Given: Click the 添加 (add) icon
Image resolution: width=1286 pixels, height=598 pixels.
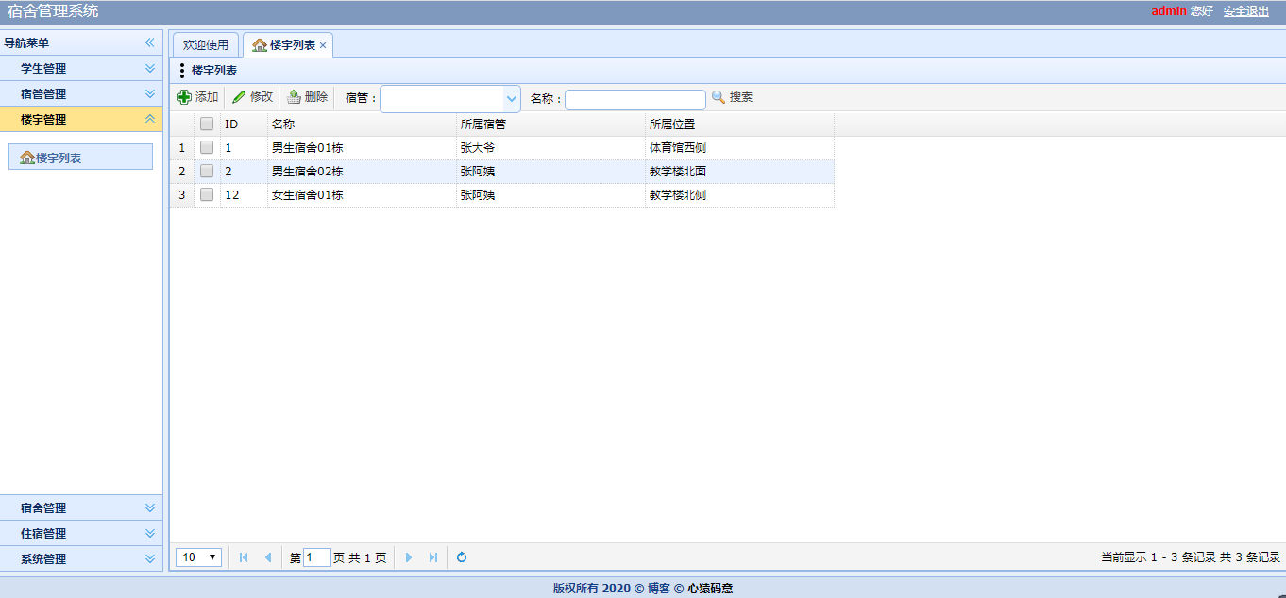Looking at the screenshot, I should pyautogui.click(x=186, y=96).
